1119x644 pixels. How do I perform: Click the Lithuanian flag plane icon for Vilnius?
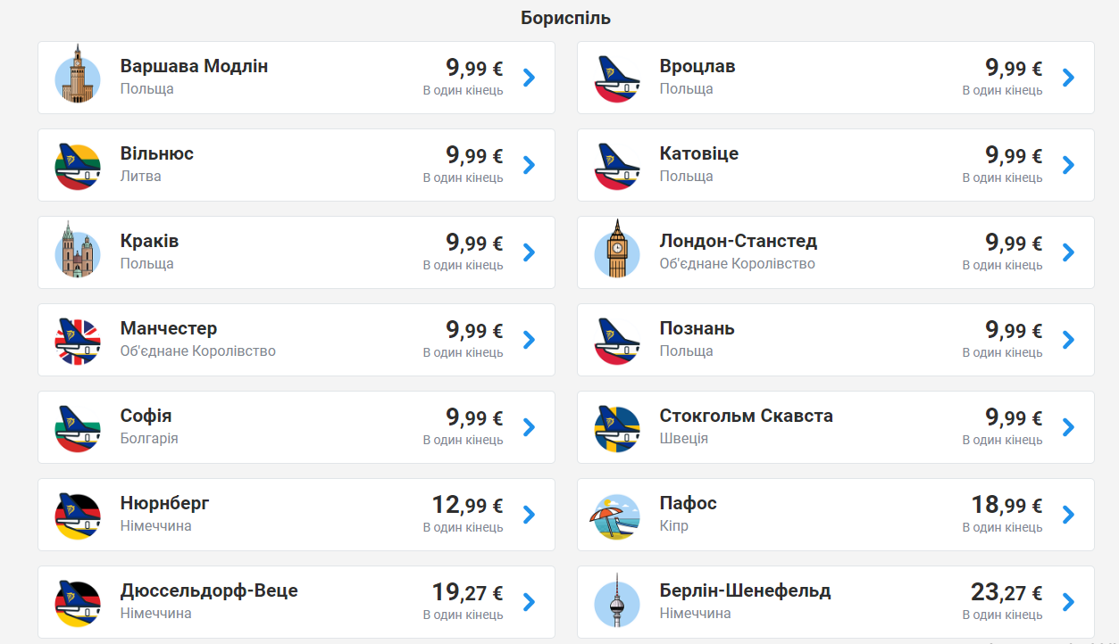coord(78,167)
